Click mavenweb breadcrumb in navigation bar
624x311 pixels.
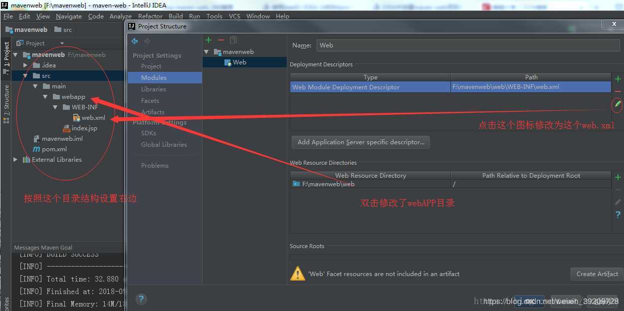click(x=26, y=29)
